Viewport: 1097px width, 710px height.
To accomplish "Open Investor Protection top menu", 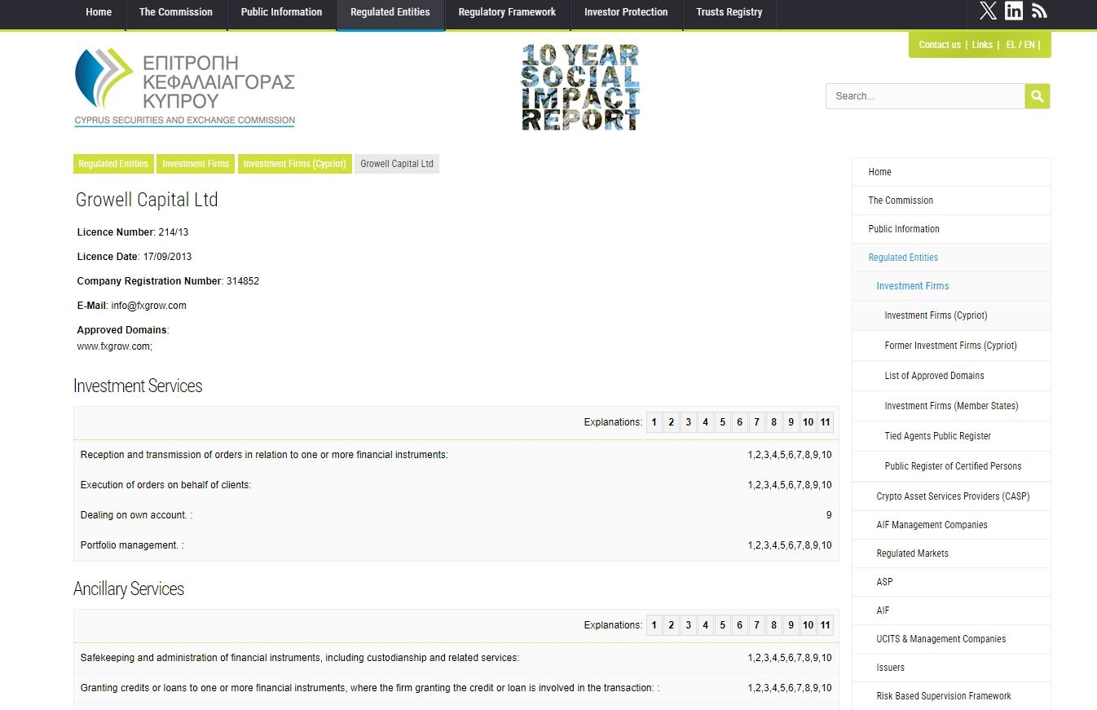I will (626, 12).
